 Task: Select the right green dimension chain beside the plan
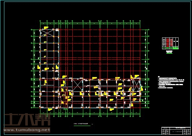[x=147, y=69]
